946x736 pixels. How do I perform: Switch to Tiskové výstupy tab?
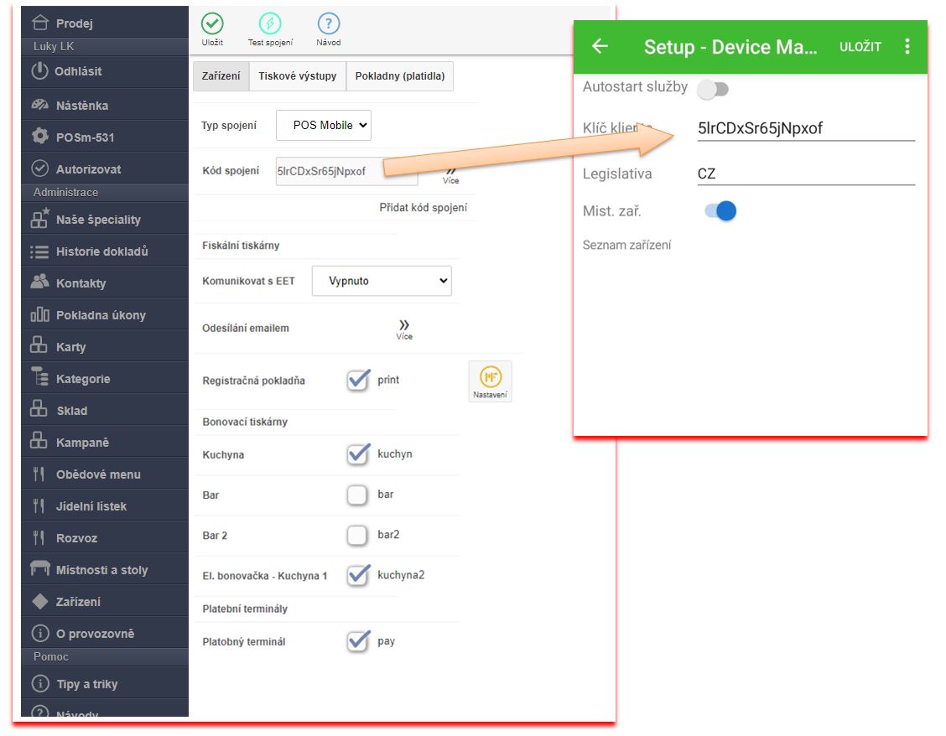coord(297,76)
